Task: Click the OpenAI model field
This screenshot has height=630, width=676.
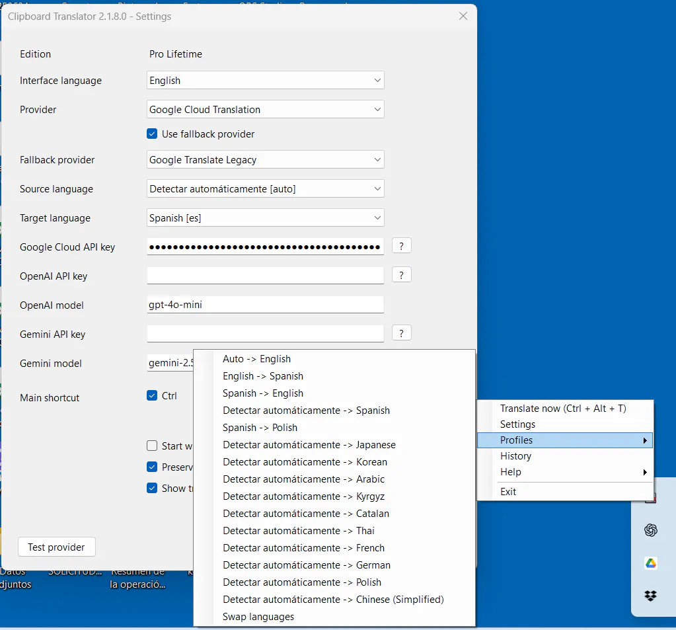Action: (x=265, y=305)
